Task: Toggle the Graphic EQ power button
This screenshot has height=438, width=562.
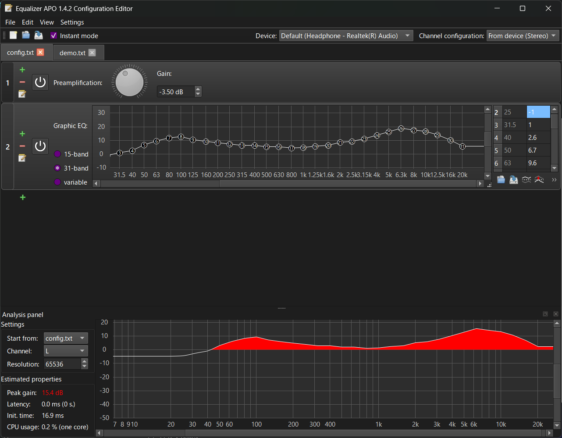Action: click(x=40, y=146)
